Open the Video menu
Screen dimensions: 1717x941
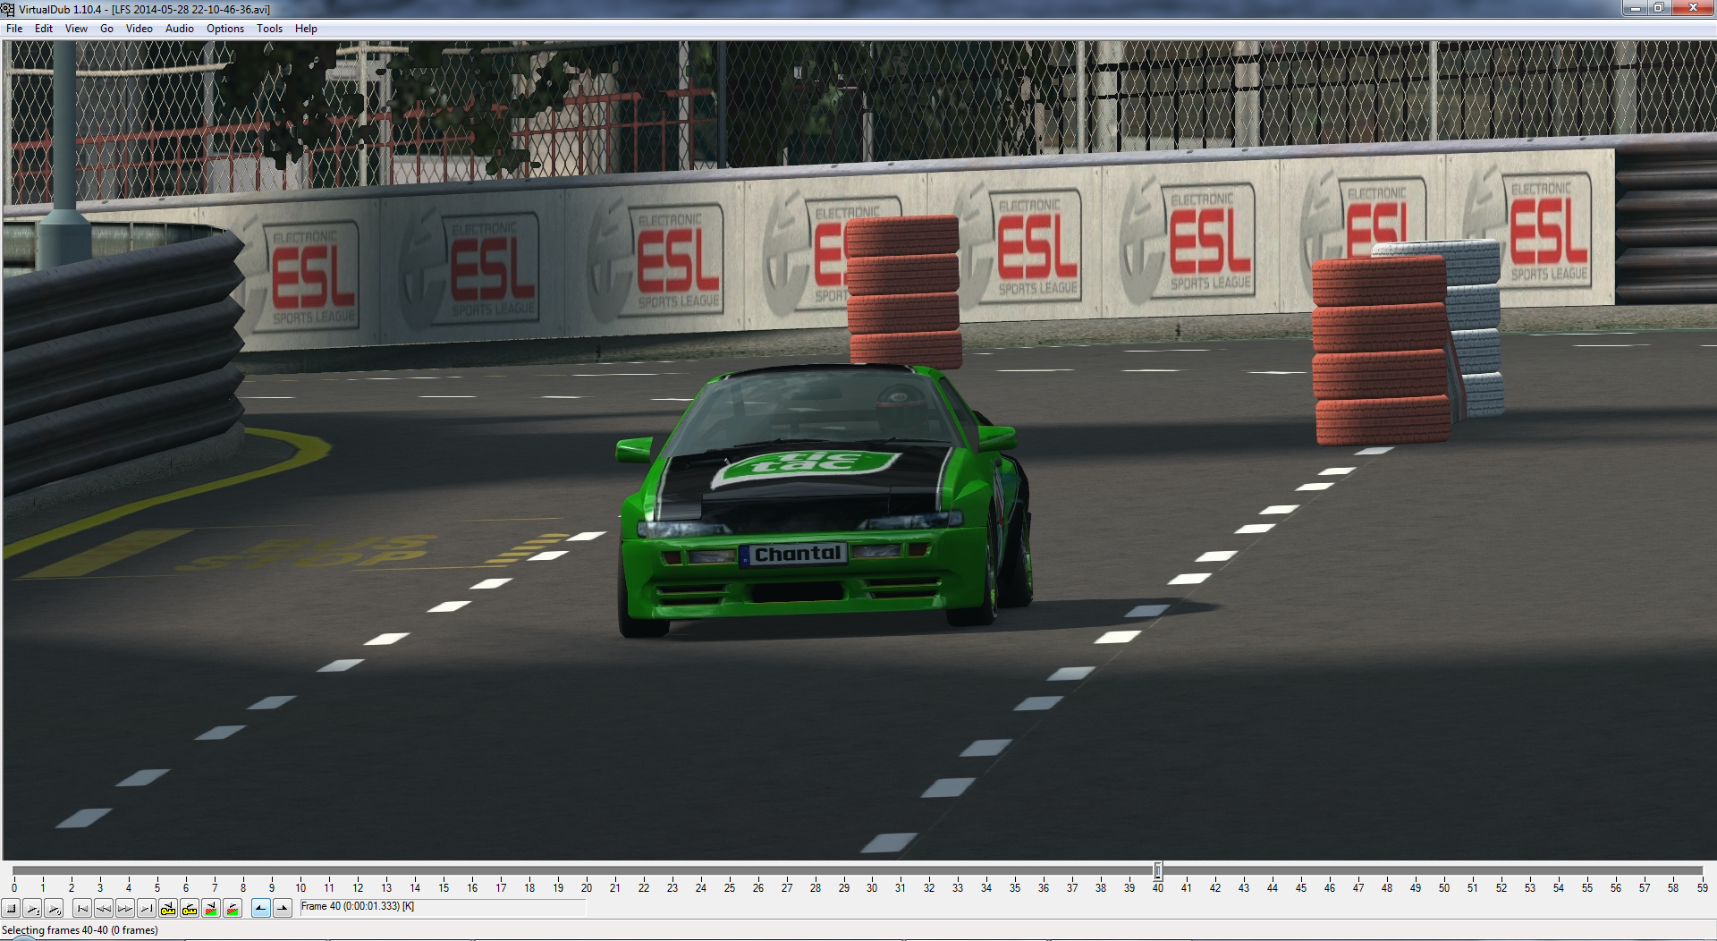pyautogui.click(x=139, y=29)
